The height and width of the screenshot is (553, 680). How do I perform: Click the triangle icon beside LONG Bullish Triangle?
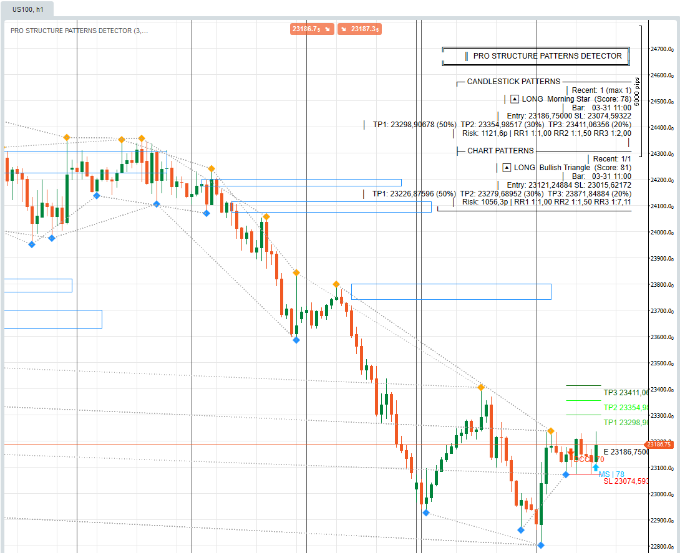tap(507, 167)
